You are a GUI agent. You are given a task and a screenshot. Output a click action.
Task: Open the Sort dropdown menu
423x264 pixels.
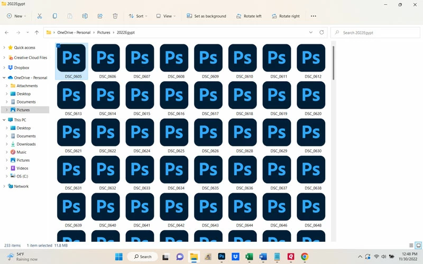[x=138, y=16]
